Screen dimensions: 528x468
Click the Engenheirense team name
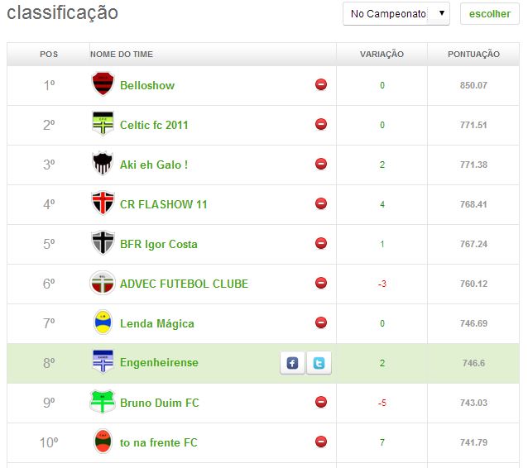pyautogui.click(x=159, y=363)
